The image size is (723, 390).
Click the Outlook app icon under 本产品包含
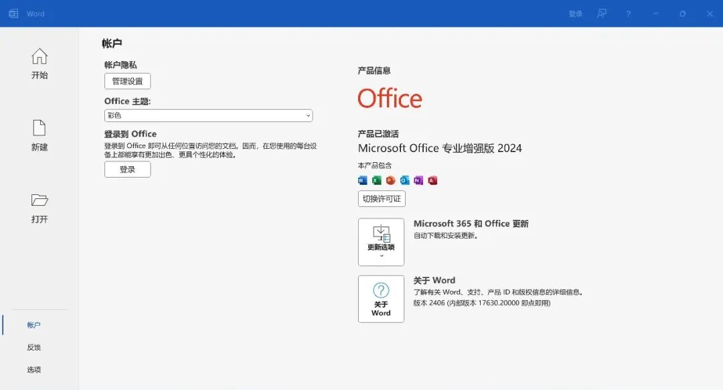point(404,180)
